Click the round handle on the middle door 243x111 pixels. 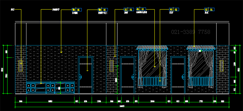pos(133,76)
